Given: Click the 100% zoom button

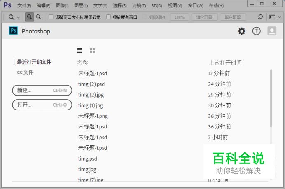Looking at the screenshot, I should click(x=180, y=17).
